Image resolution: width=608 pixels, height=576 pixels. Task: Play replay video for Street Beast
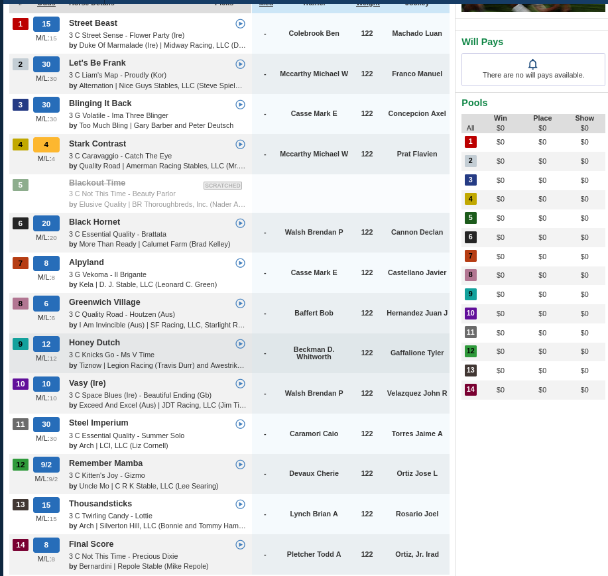241,24
